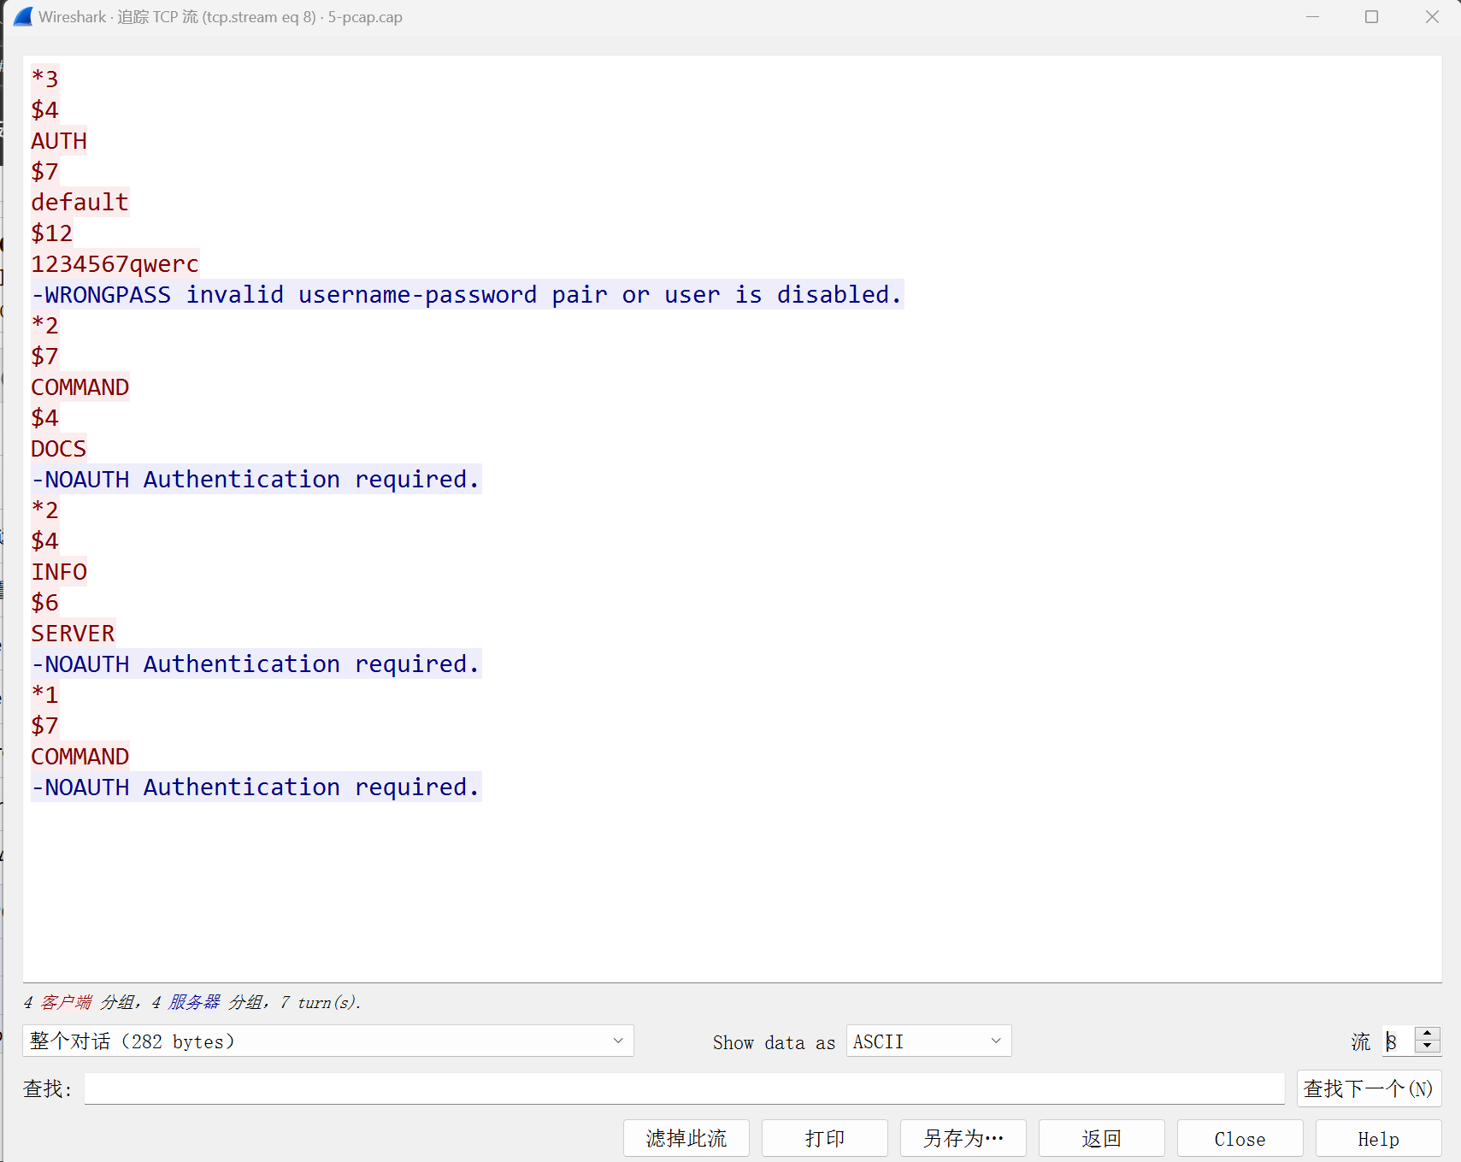Click the INFO command line
Screen dimensions: 1461x1162
(x=59, y=572)
